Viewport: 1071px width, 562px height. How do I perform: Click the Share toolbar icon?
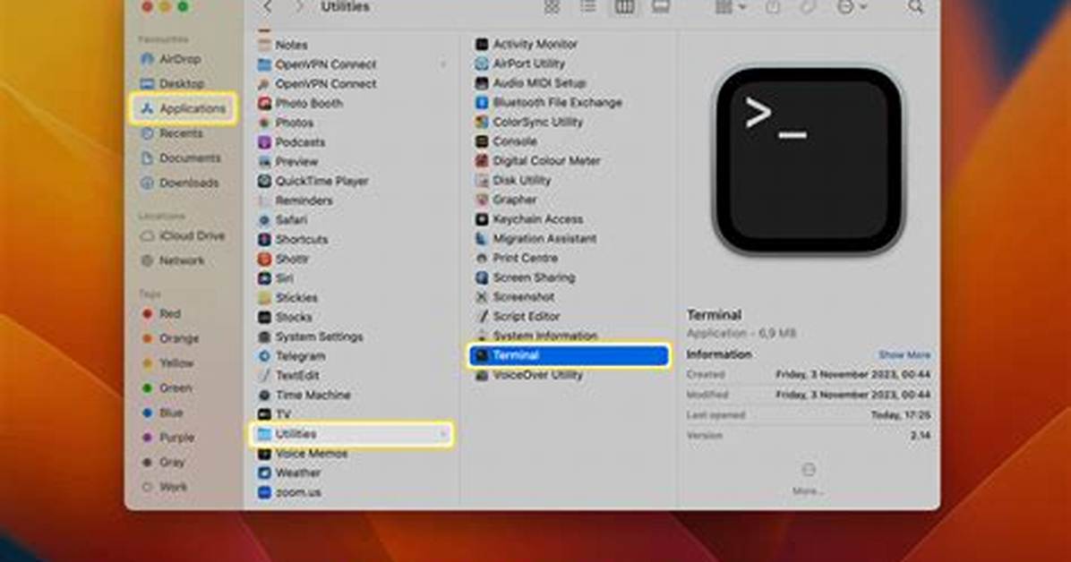[x=773, y=7]
